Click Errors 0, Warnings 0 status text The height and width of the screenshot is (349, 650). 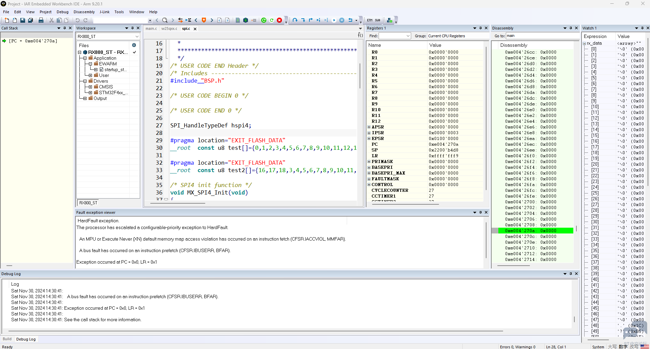(518, 347)
